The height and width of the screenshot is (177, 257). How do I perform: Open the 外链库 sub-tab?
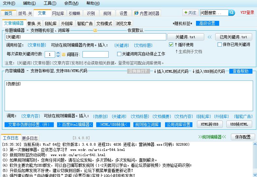coord(67,23)
